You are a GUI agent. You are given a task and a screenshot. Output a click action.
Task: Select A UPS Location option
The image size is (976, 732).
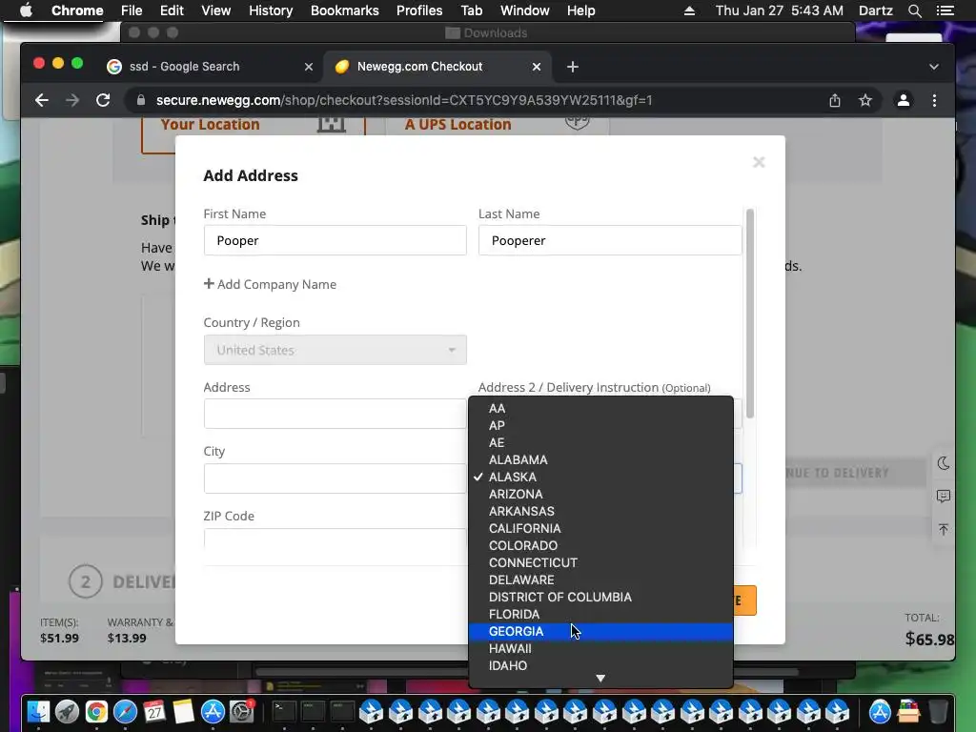pos(497,128)
